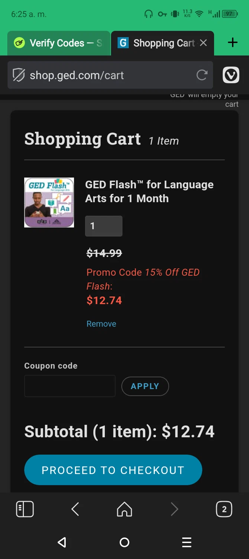Proceed to checkout
249x559 pixels.
coord(113,470)
